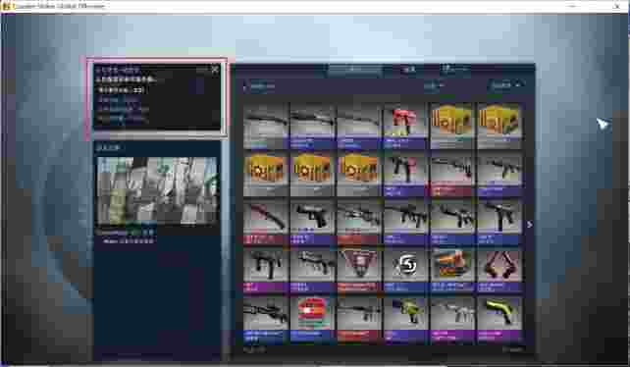The image size is (630, 367).
Task: Open the news image thumbnail in the left panel
Action: point(157,191)
